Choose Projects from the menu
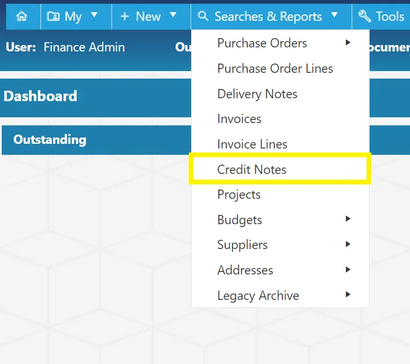The image size is (410, 364). coord(280,195)
